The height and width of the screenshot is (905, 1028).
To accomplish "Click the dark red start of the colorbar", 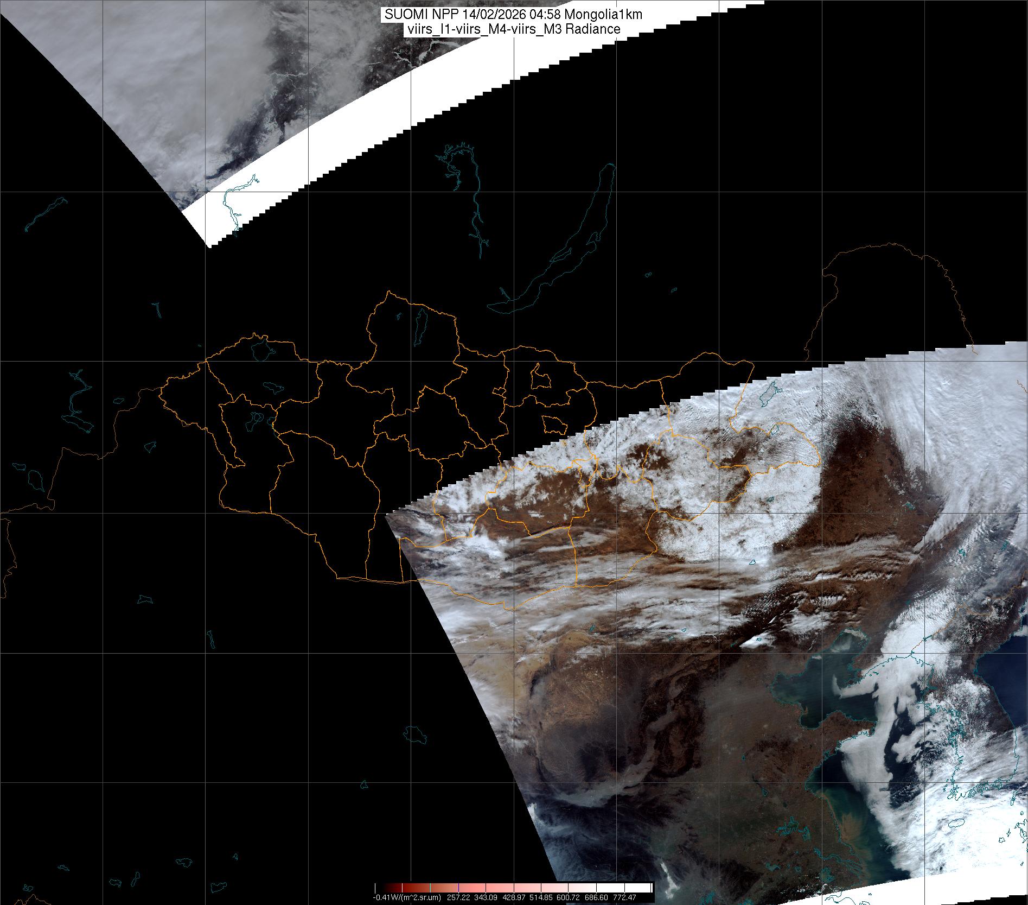I will (382, 888).
